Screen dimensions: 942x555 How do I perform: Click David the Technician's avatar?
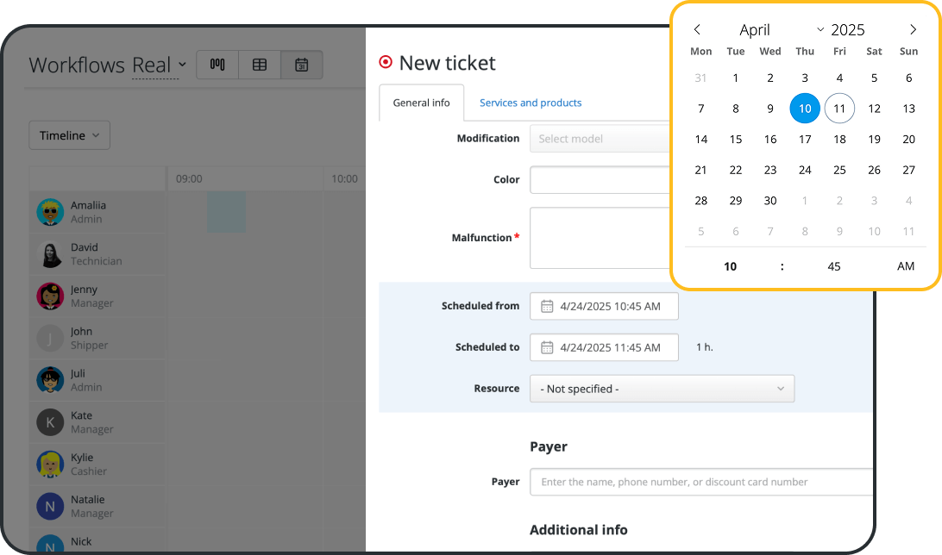(52, 253)
